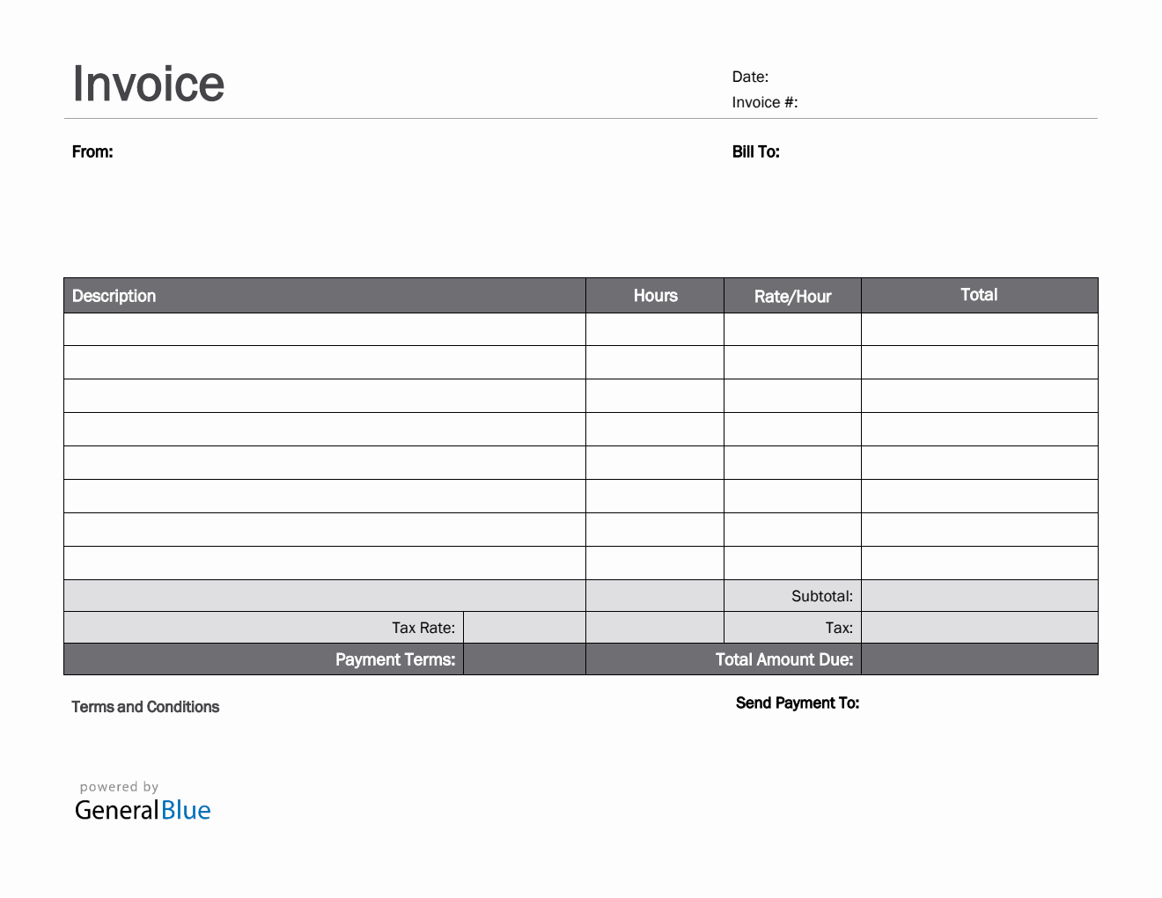Click the Total column header

979,295
